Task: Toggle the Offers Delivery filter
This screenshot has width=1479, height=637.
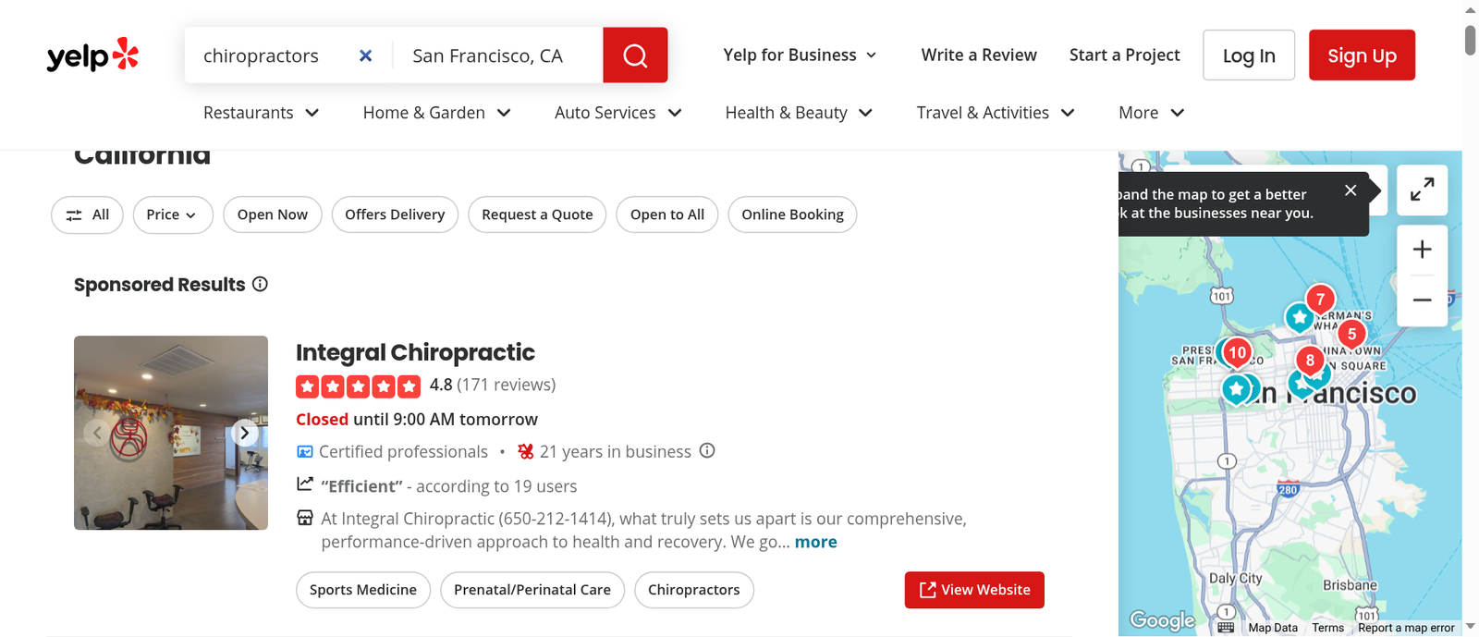Action: [x=395, y=214]
